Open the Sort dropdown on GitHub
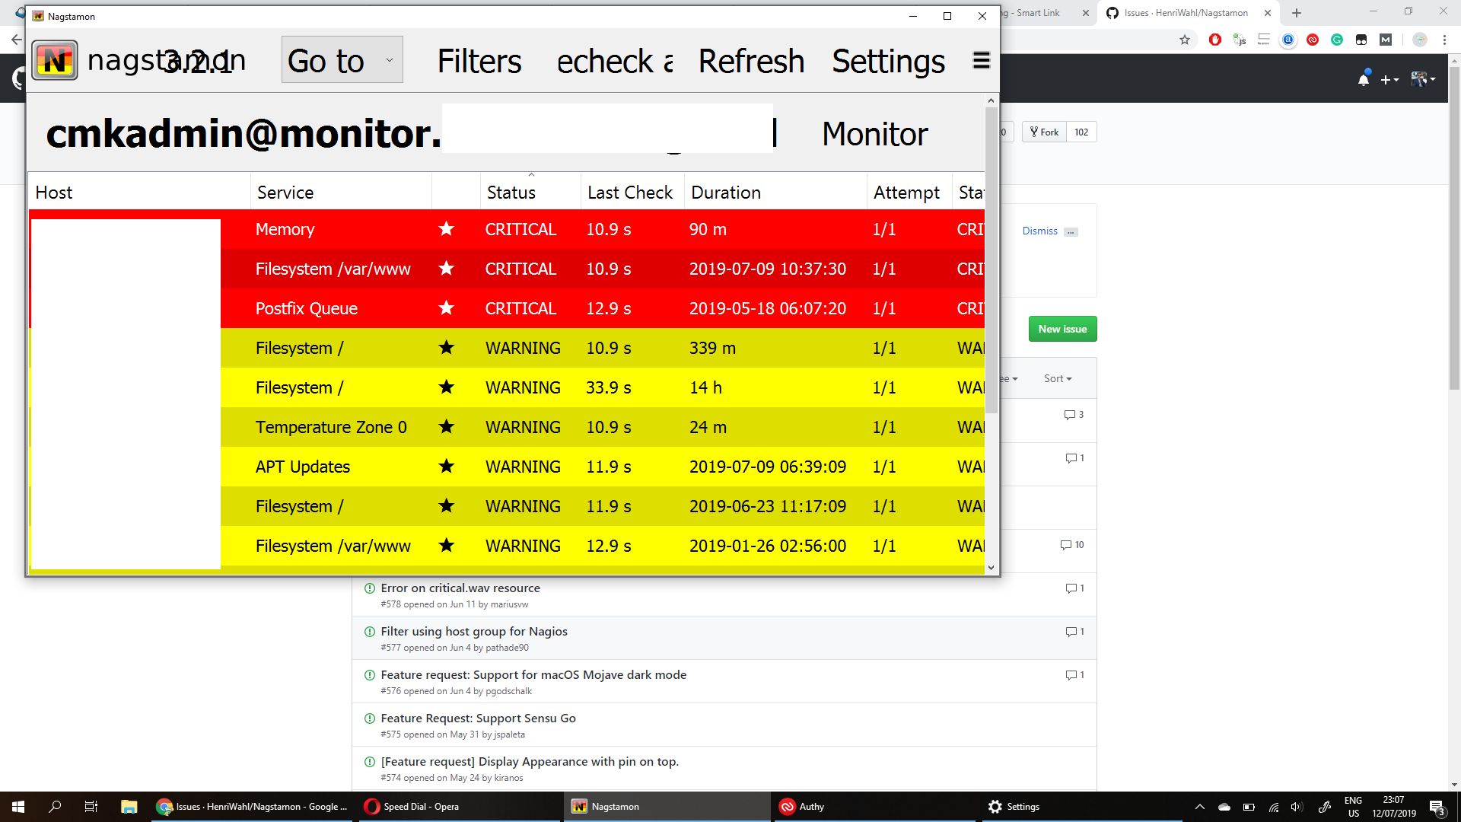The width and height of the screenshot is (1461, 822). pyautogui.click(x=1058, y=378)
